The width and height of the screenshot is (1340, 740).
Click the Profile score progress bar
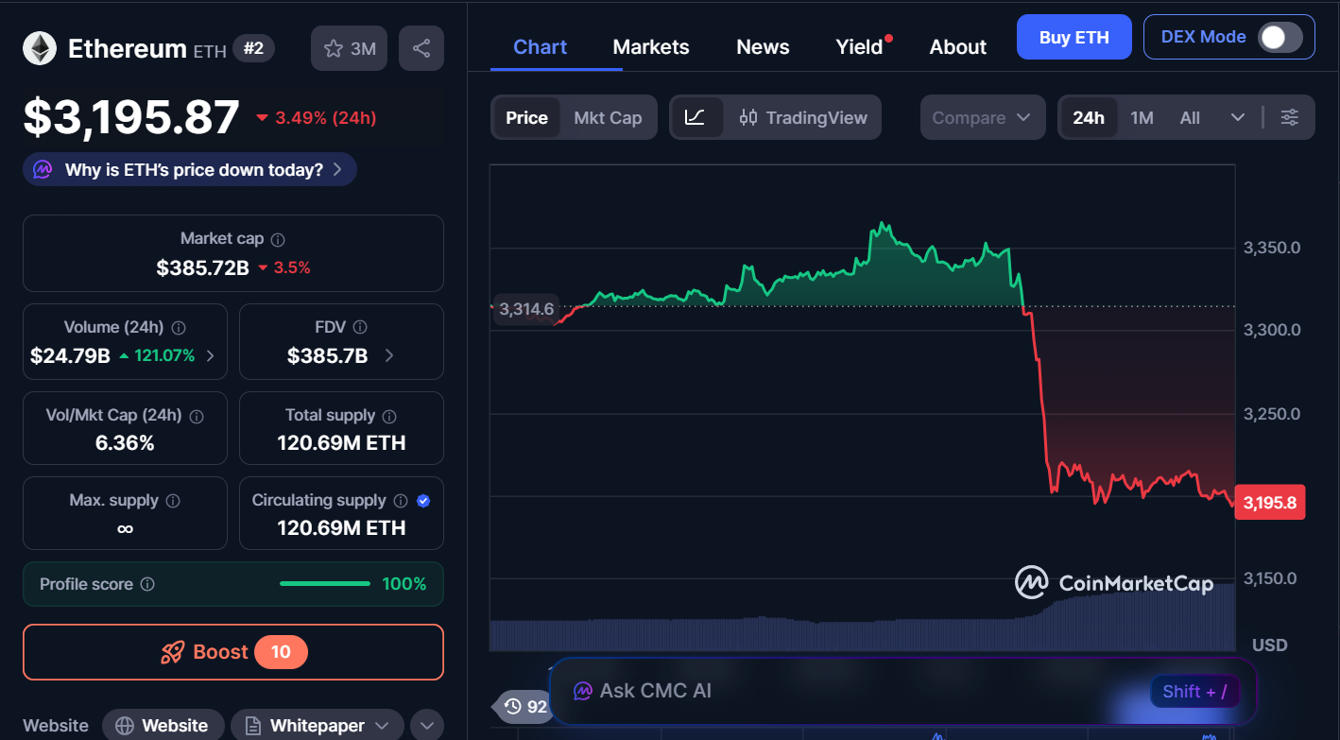pos(324,583)
